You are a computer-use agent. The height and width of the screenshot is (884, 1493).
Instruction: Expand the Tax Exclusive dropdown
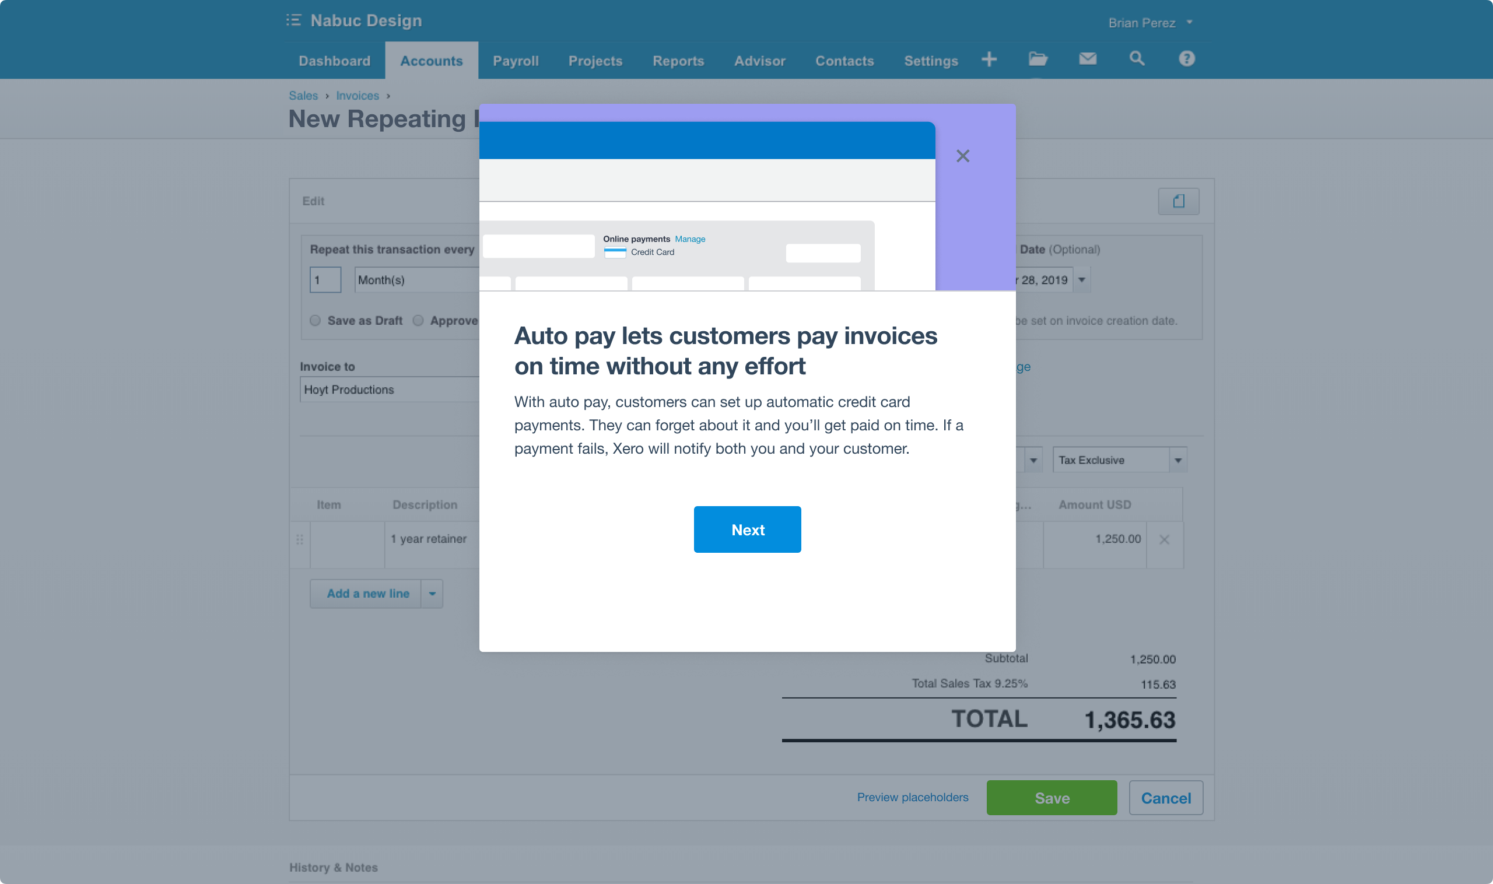[1179, 460]
